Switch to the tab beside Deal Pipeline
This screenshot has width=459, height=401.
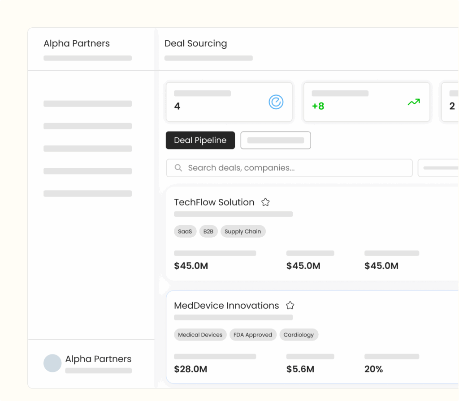[276, 140]
